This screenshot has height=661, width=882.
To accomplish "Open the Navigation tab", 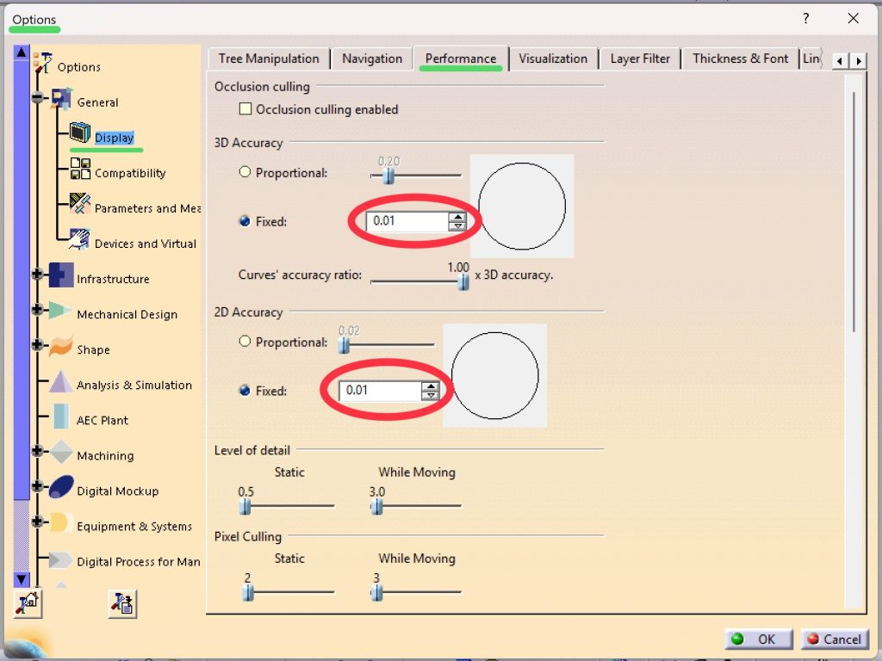I will (x=372, y=59).
